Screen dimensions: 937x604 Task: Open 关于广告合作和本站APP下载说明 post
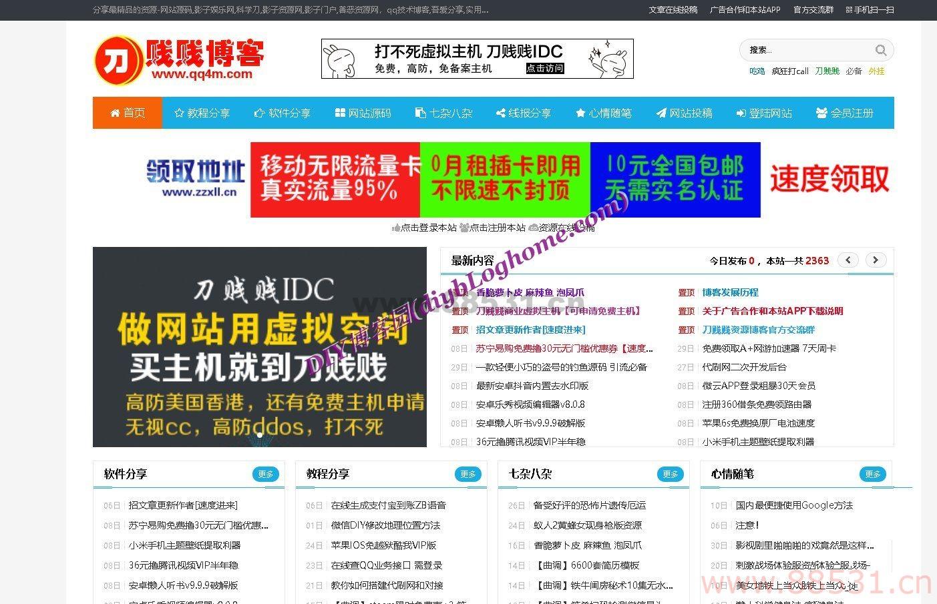point(773,311)
